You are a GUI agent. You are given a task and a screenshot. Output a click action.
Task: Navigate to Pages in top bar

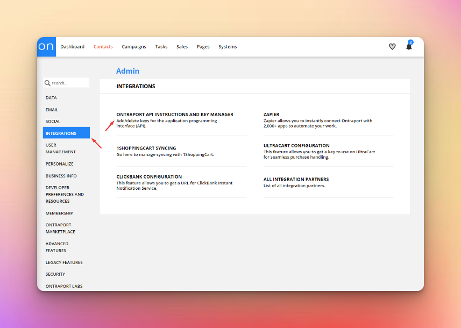tap(203, 47)
